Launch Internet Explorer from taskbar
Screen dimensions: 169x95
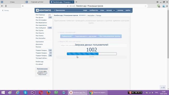[18, 93]
